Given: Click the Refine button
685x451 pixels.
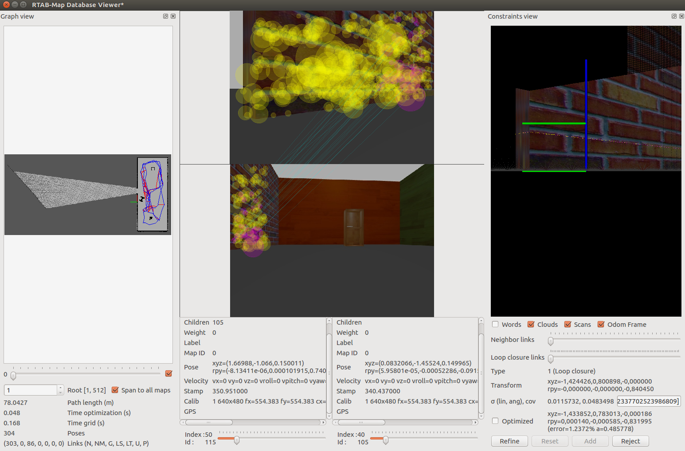Looking at the screenshot, I should tap(509, 441).
